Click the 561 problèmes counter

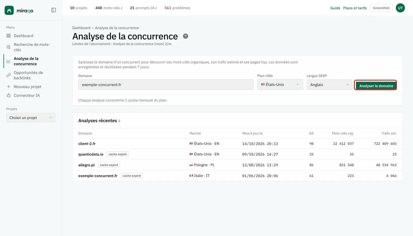click(x=177, y=8)
